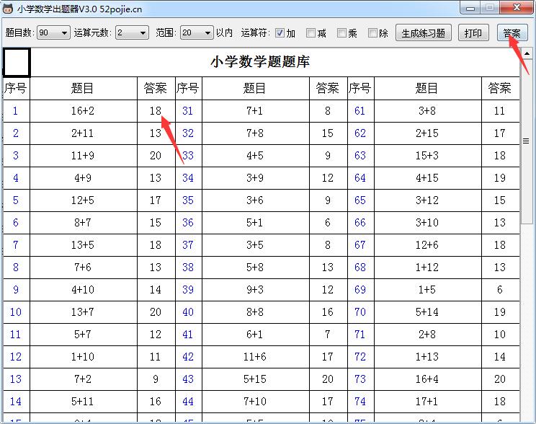Click the 打印 print button
The width and height of the screenshot is (536, 424).
[473, 33]
